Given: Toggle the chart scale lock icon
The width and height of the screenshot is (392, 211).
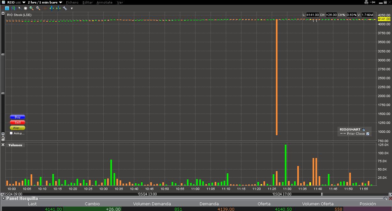Looking at the screenshot, I should click(x=3, y=139).
